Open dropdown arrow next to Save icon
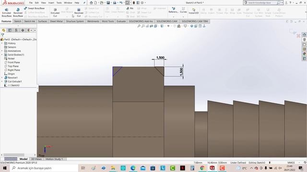Viewport: 307px width, 172px height. (x=111, y=3)
